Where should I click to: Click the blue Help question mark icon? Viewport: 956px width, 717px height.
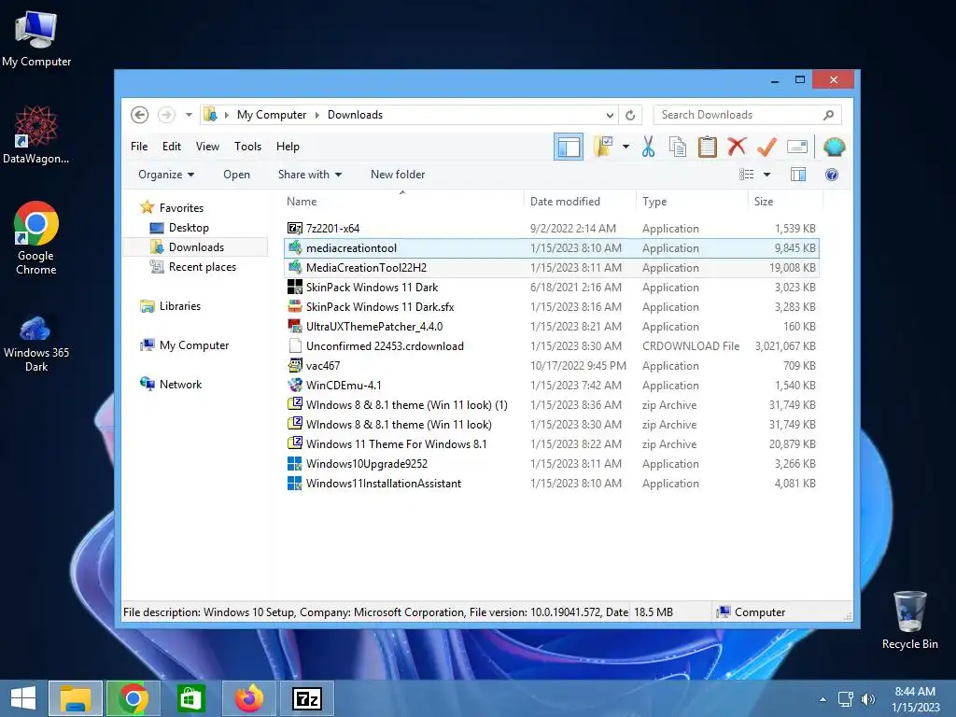[832, 175]
